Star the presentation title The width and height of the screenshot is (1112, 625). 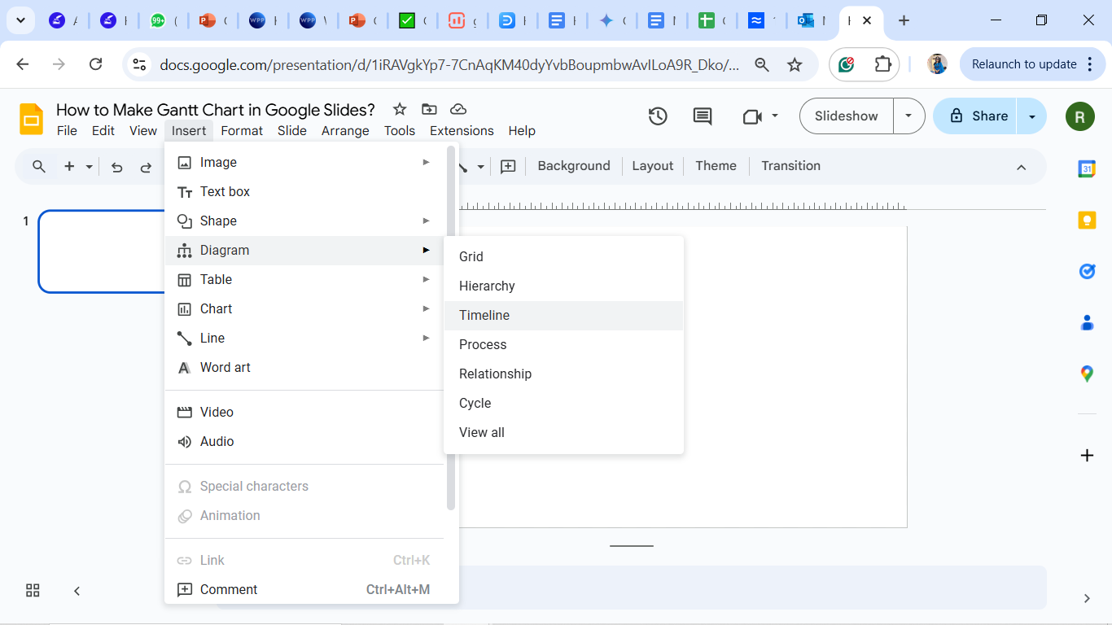click(x=400, y=109)
